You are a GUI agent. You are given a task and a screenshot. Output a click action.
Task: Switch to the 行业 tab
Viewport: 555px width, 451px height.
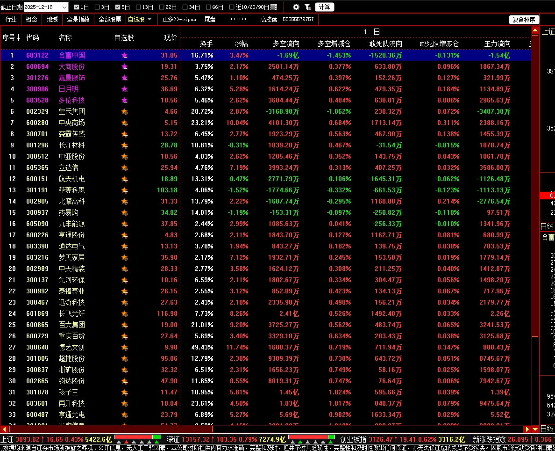pos(11,20)
